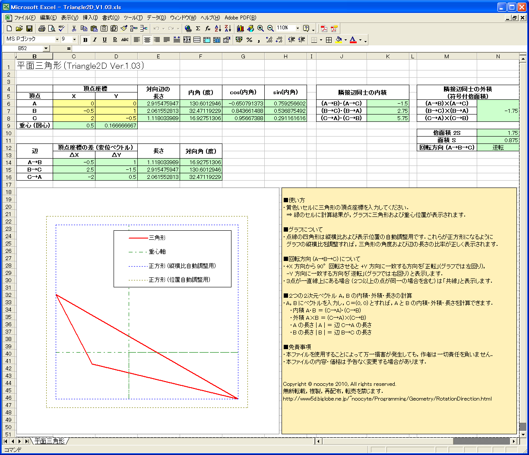The image size is (529, 455).
Task: Open the MS Pゴシック font name dropdown
Action: (57, 39)
